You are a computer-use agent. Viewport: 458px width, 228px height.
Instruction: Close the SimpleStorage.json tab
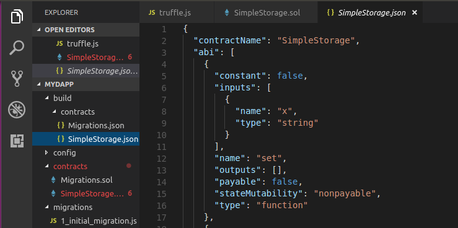[x=414, y=13]
